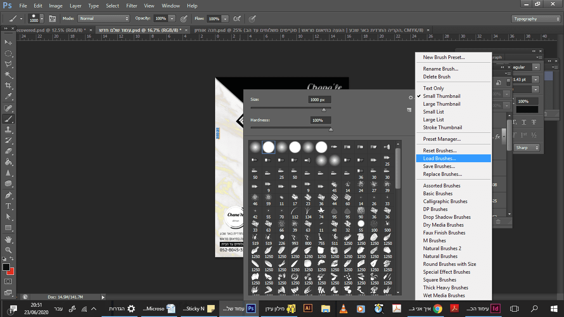Enable airbrush-style build-up effects
Screen dimensions: 564x317
(x=237, y=19)
